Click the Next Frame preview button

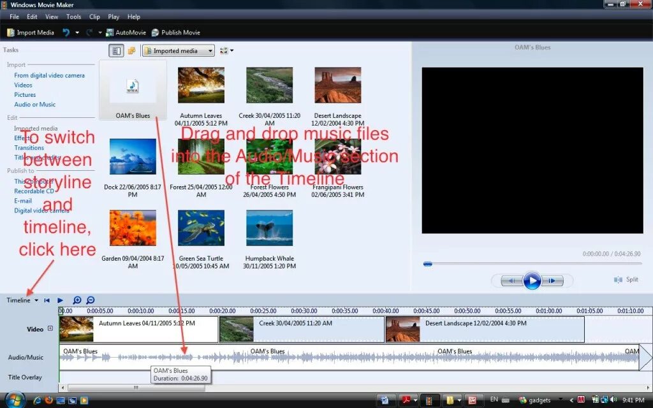(x=553, y=280)
